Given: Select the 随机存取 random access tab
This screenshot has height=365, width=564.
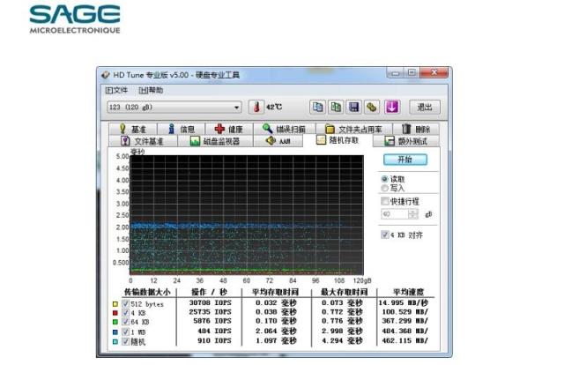Looking at the screenshot, I should (338, 140).
